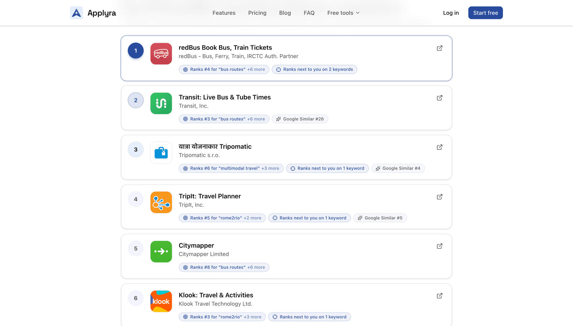Screen dimensions: 573x326
Task: Click rank badge number 2
Action: point(136,100)
